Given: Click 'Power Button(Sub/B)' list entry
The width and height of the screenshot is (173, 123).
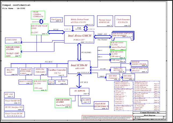Looking at the screenshot, I should pyautogui.click(x=141, y=100).
